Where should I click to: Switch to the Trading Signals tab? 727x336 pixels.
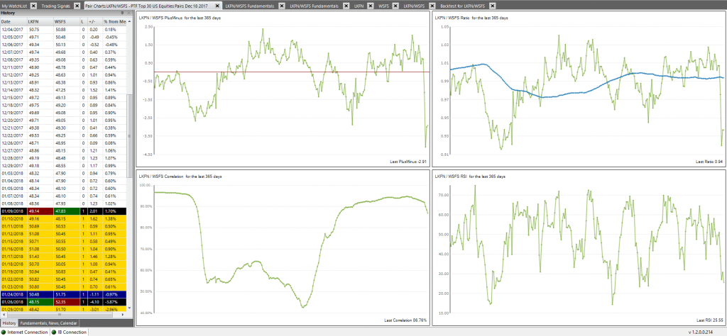56,5
